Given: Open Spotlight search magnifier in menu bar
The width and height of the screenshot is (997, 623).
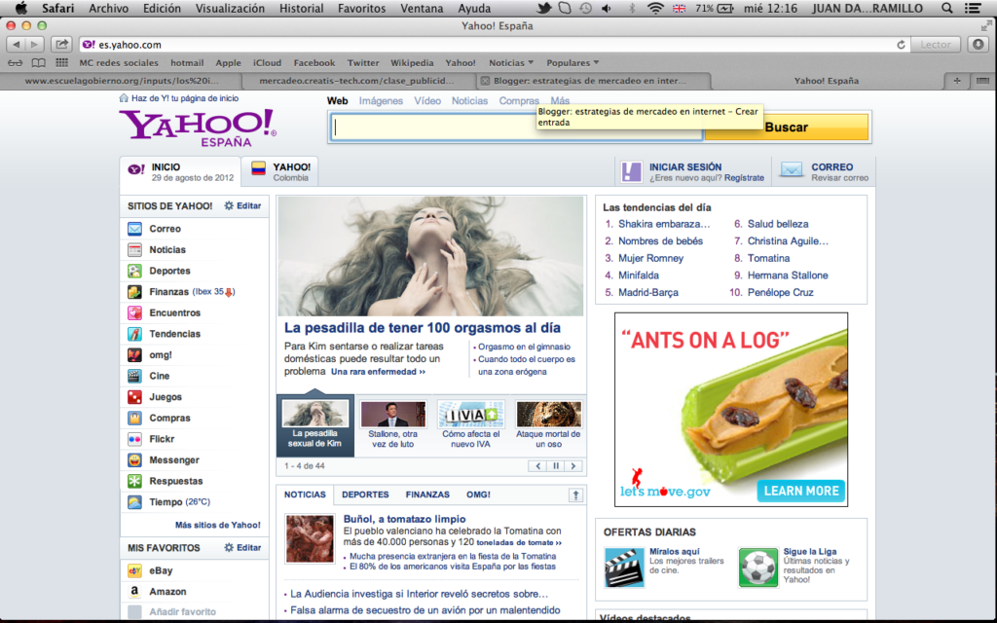Looking at the screenshot, I should click(946, 8).
